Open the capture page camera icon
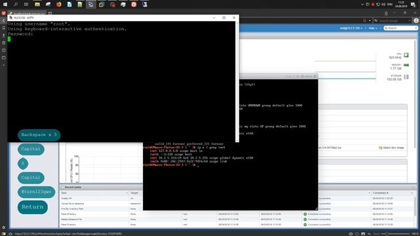This screenshot has height=236, width=420. (x=350, y=233)
